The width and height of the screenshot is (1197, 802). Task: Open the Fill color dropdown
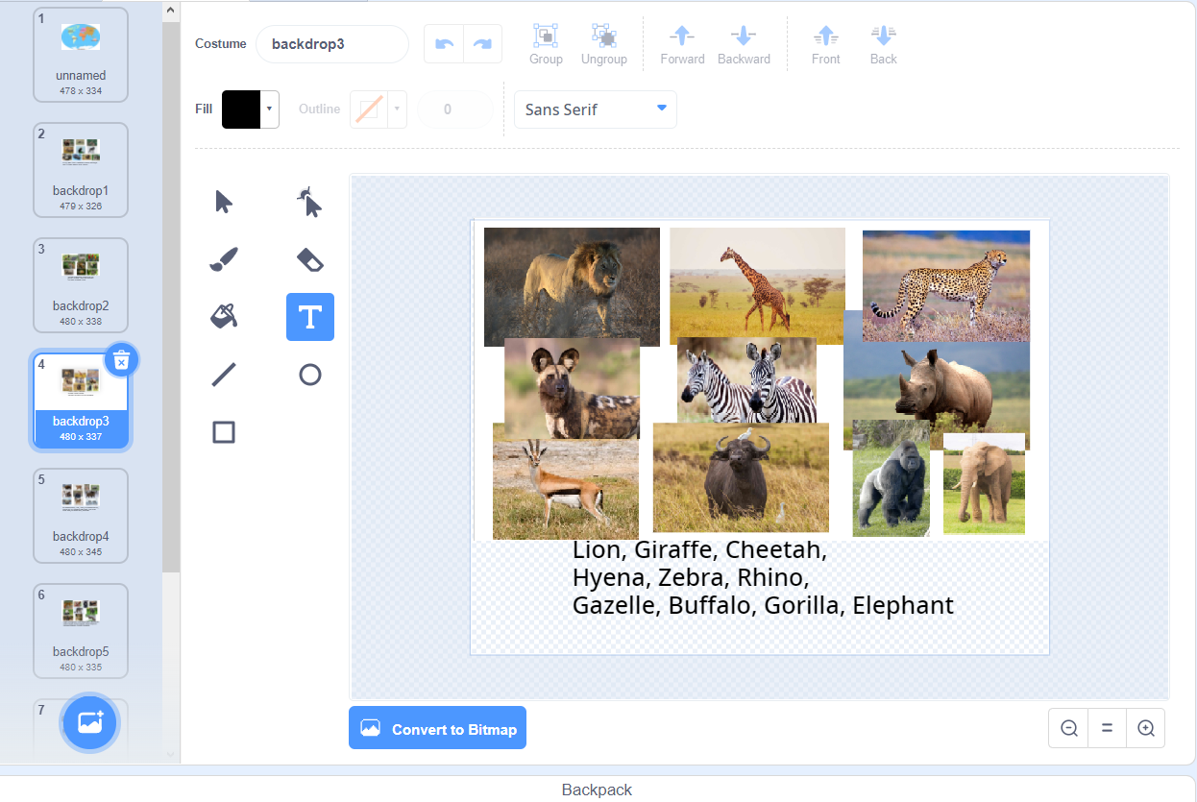tap(251, 109)
